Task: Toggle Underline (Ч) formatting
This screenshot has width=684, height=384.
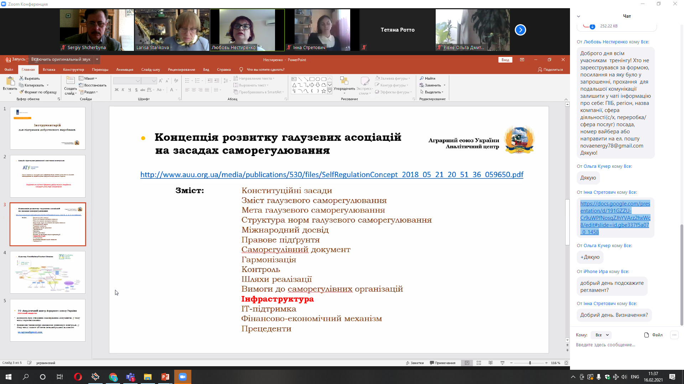Action: click(129, 90)
